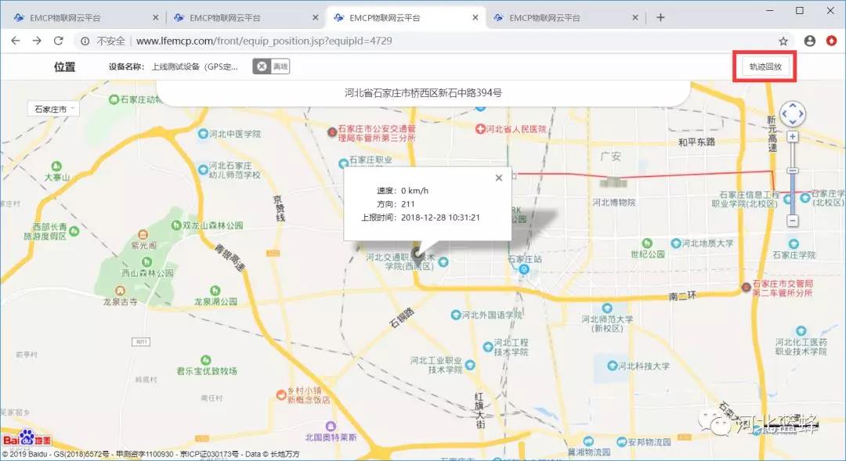
Task: Click the map zoom in plus button
Action: click(x=792, y=137)
